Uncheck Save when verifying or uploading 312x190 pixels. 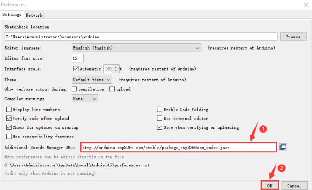pos(159,127)
